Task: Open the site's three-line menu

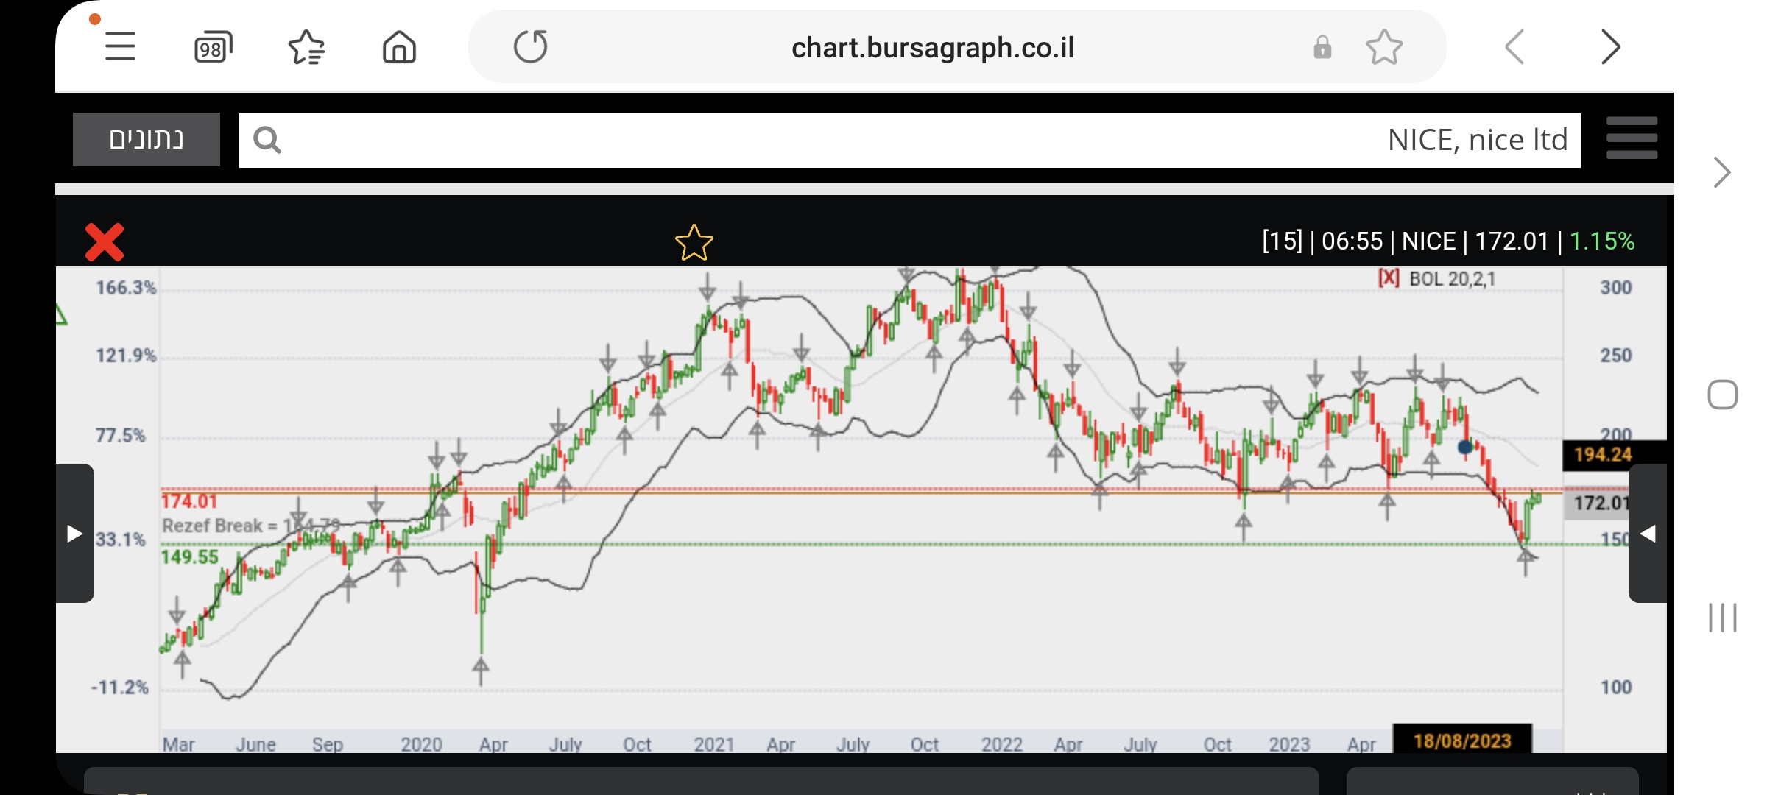Action: (1632, 138)
